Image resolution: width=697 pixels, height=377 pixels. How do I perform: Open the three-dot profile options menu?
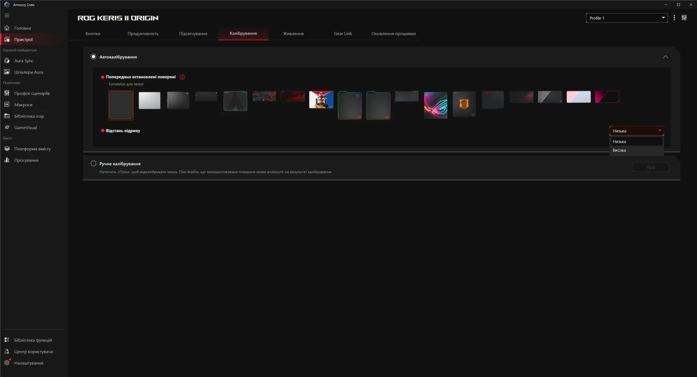pyautogui.click(x=674, y=18)
